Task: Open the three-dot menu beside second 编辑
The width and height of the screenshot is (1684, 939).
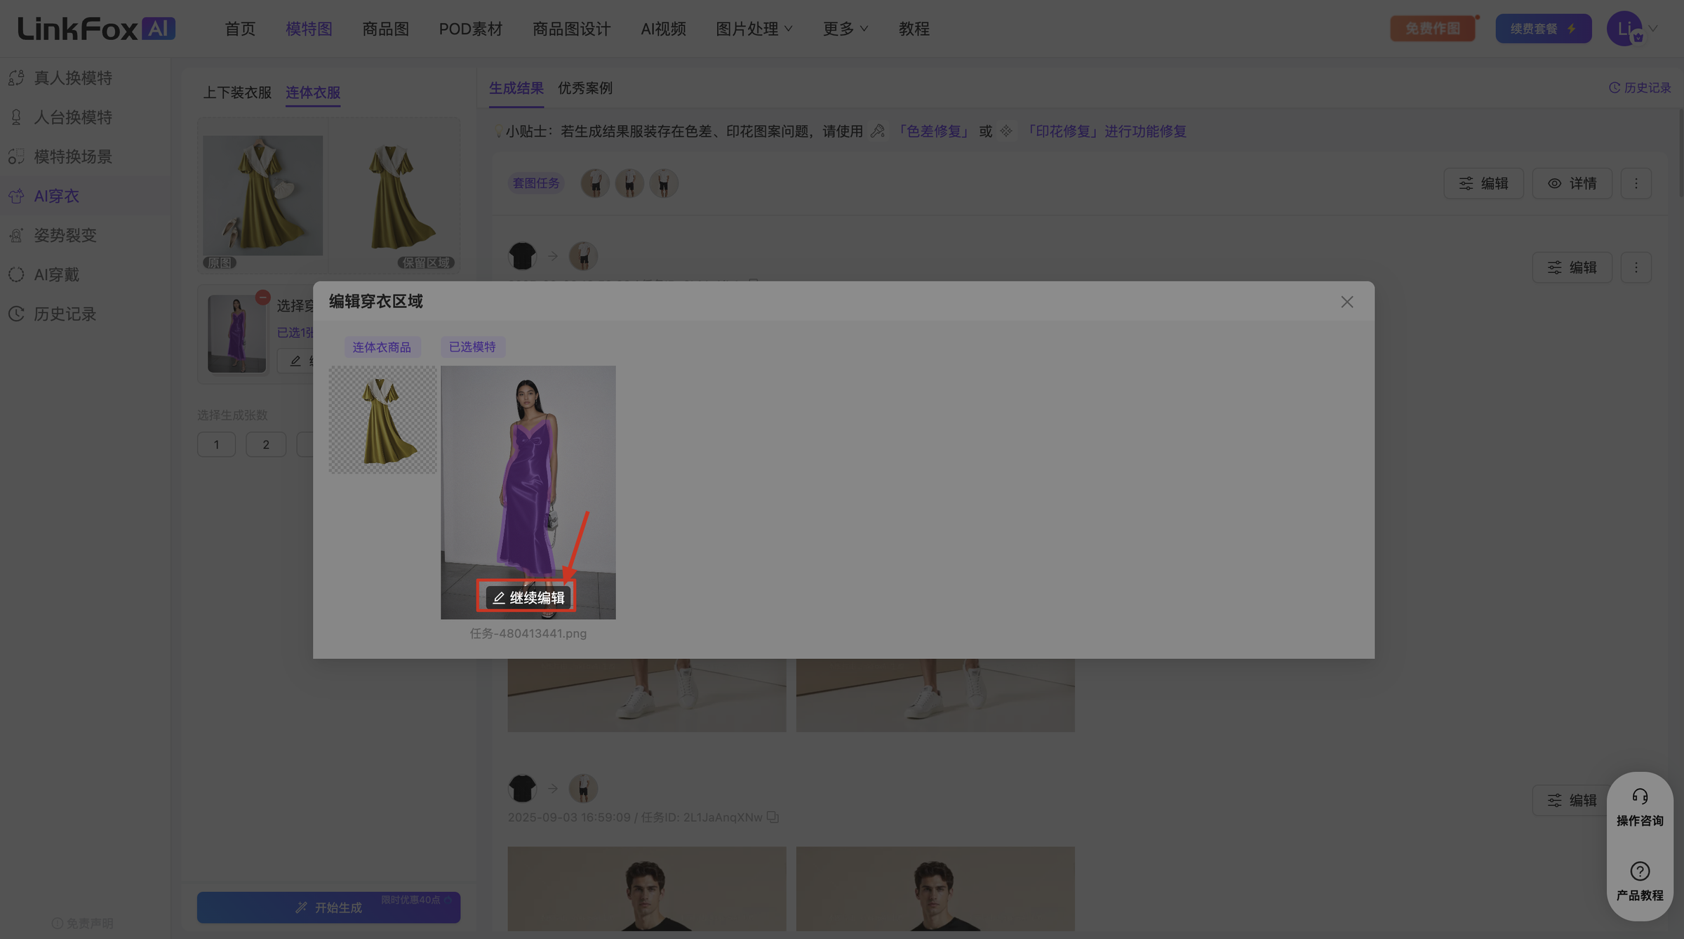Action: click(x=1636, y=267)
